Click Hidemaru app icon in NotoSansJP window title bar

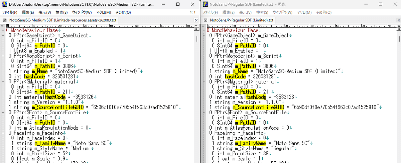[x=205, y=4]
